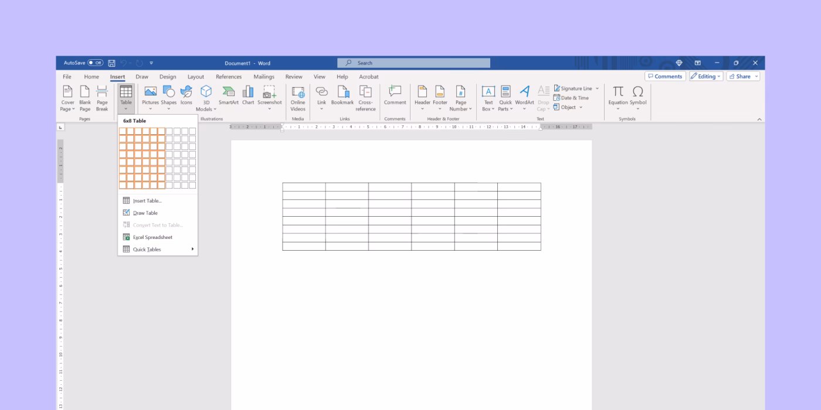Click Insert Table in the menu
Screen dimensions: 821x410
147,200
